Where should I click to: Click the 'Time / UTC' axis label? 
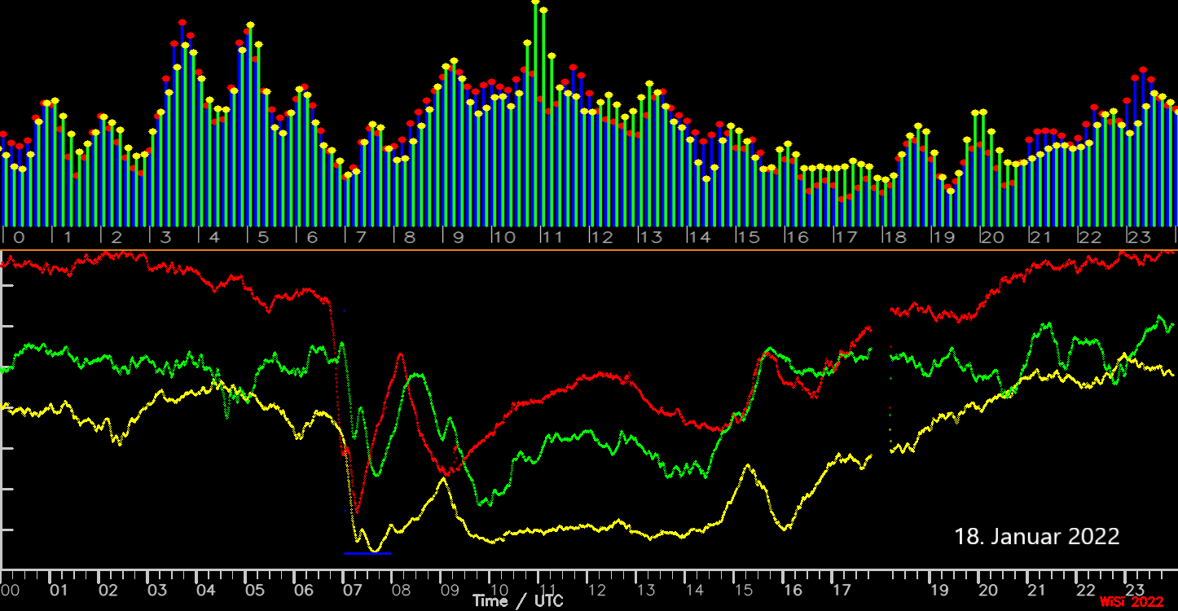[x=517, y=601]
